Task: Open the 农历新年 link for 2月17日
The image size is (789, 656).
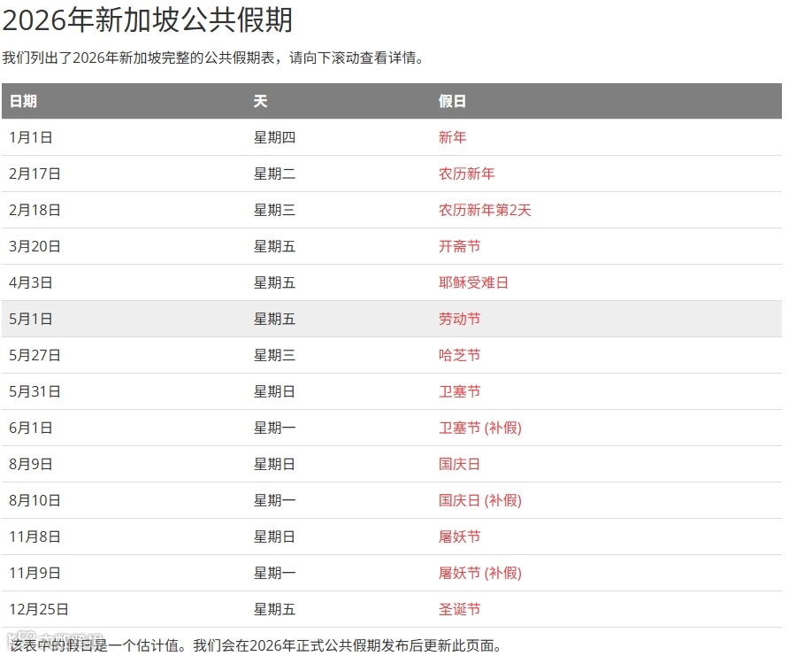Action: [466, 174]
